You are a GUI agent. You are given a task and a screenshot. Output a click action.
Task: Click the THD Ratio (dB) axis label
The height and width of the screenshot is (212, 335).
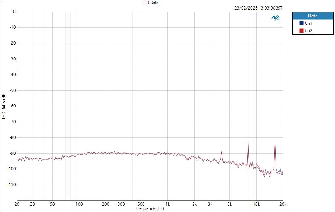tap(4, 106)
